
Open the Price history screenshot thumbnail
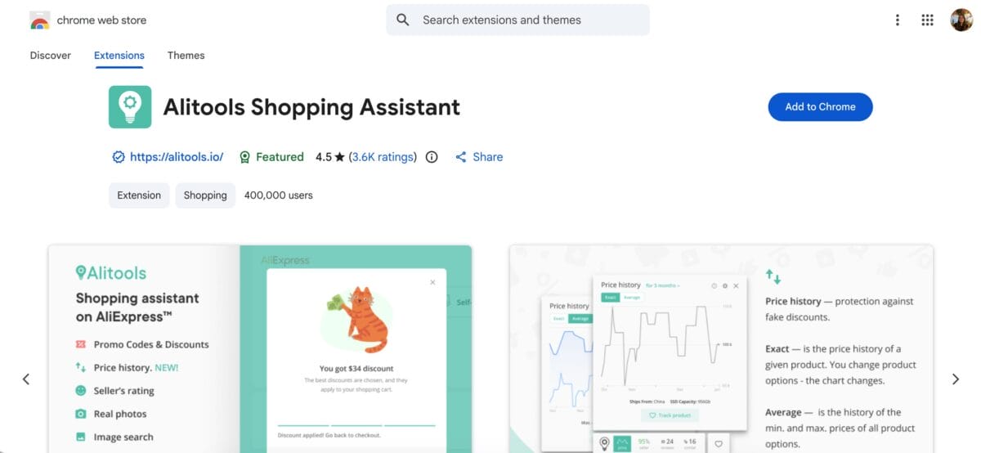coord(721,349)
